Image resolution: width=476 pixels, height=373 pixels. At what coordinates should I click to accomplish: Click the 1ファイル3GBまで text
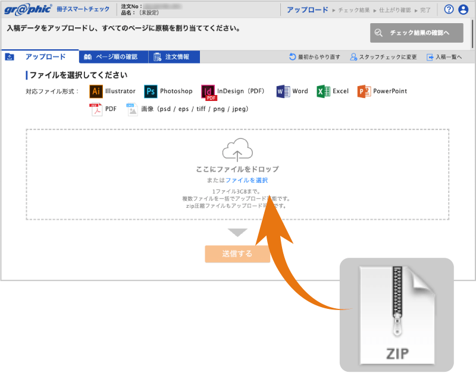coord(236,191)
